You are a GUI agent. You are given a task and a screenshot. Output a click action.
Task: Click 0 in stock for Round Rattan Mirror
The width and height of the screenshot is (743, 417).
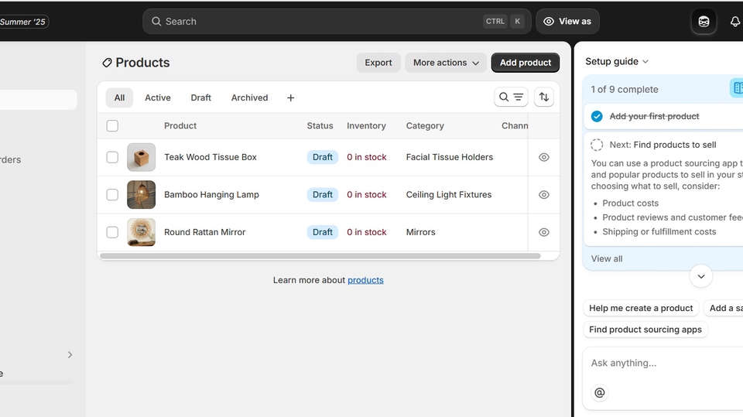point(366,232)
